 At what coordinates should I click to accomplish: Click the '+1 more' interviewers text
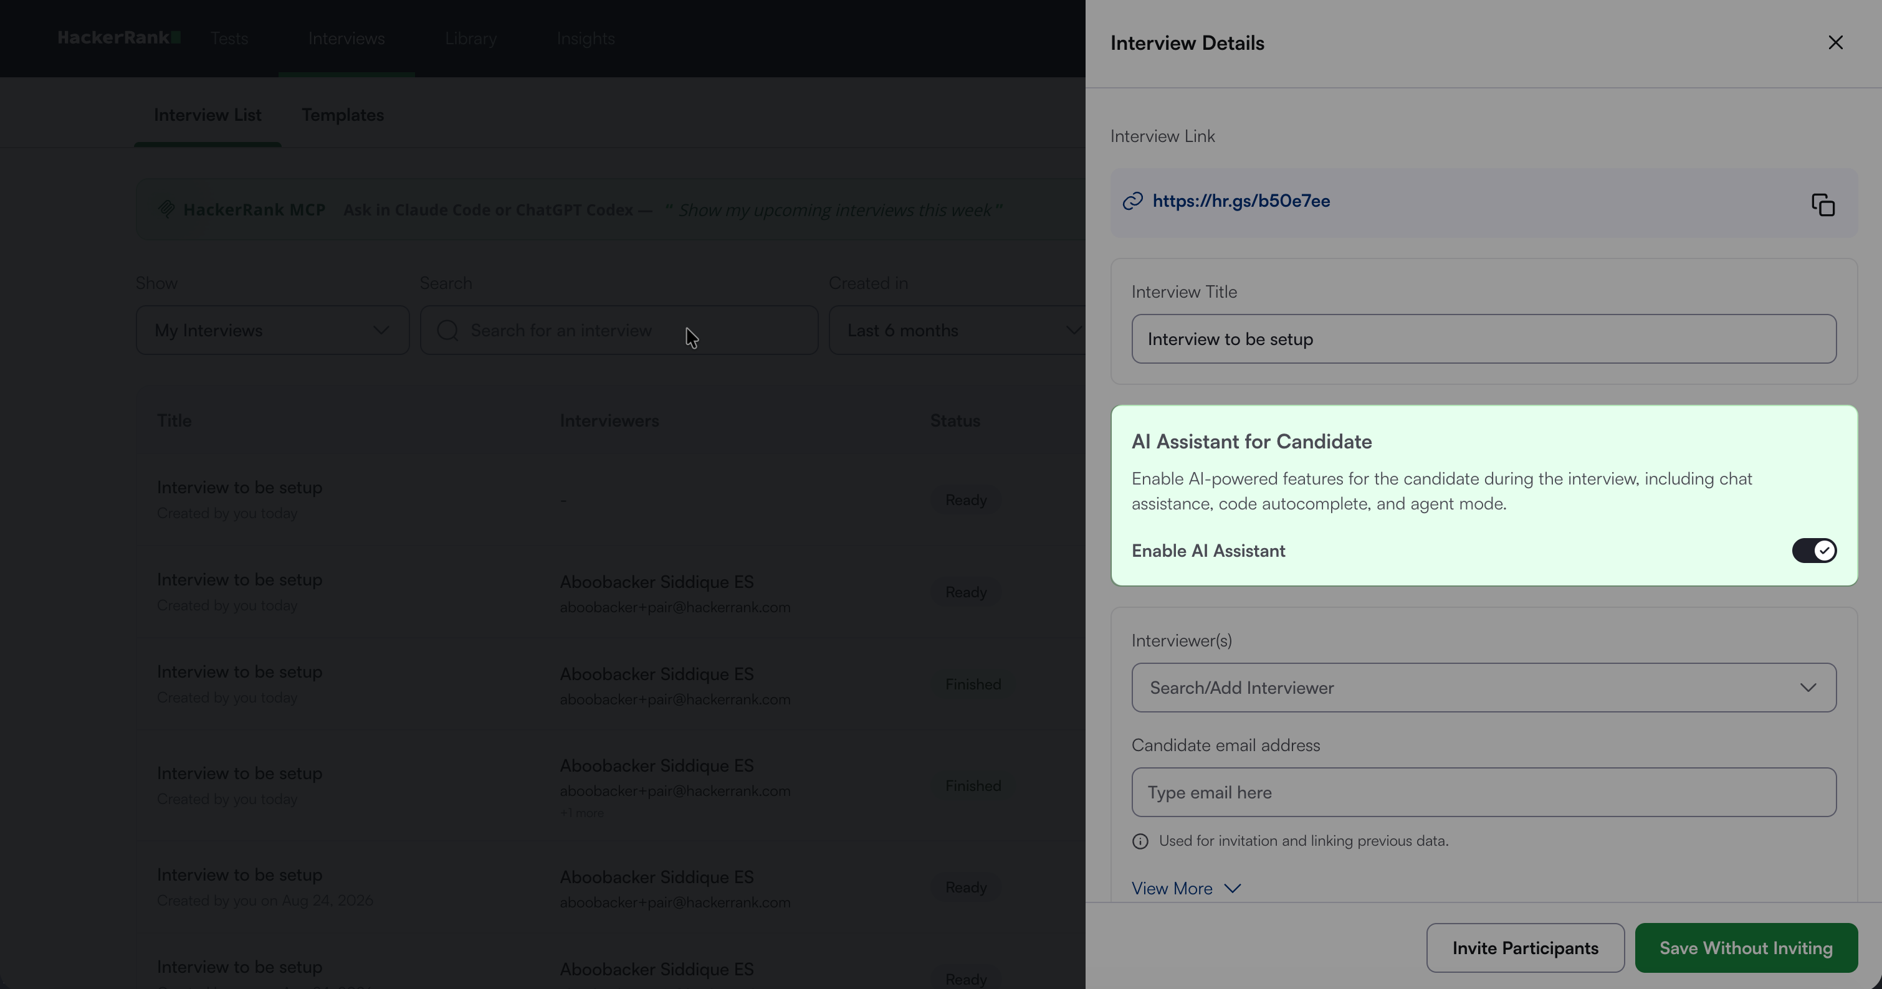581,813
